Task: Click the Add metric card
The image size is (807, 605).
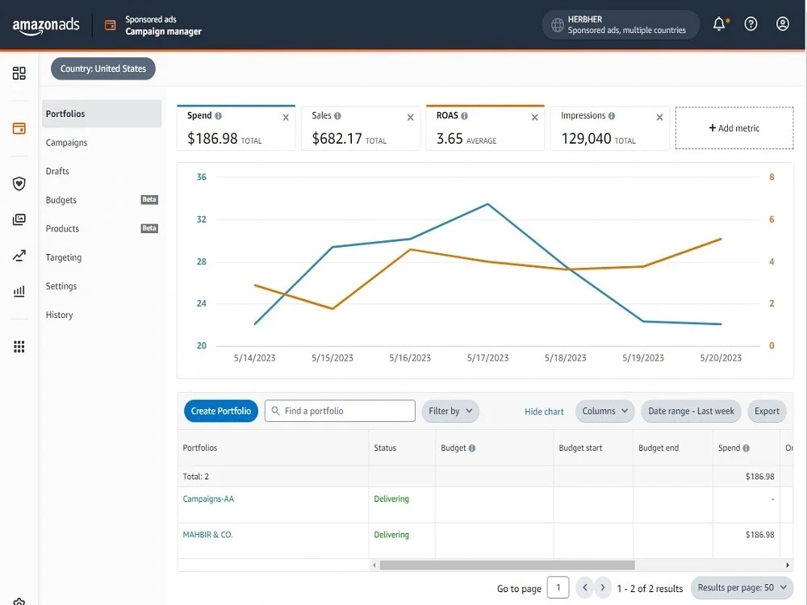Action: pos(734,128)
